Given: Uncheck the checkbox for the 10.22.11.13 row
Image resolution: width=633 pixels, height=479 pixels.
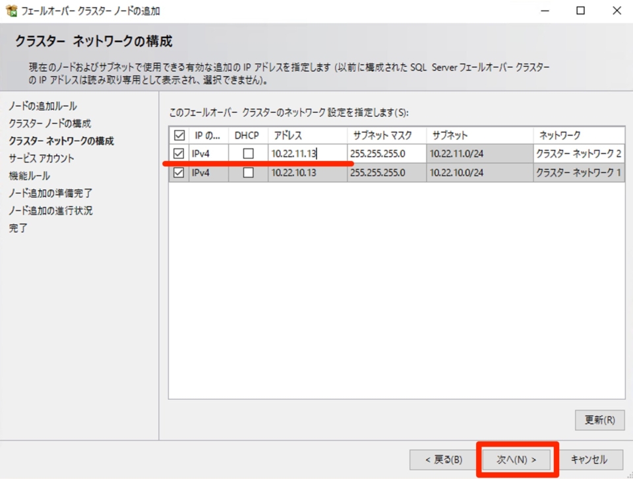Looking at the screenshot, I should [179, 154].
